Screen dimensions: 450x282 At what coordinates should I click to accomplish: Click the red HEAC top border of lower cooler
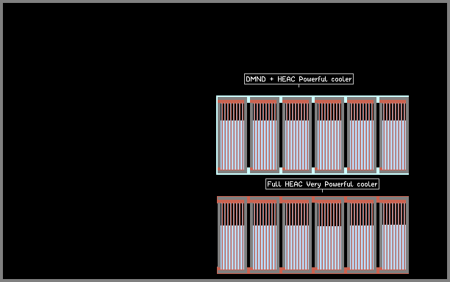coord(312,197)
